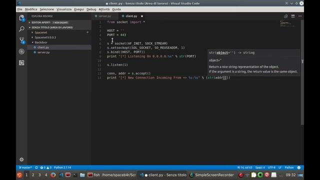The height and width of the screenshot is (180, 320).
Task: Open the dark terminal launcher icon on the taskbar
Action: [75, 175]
